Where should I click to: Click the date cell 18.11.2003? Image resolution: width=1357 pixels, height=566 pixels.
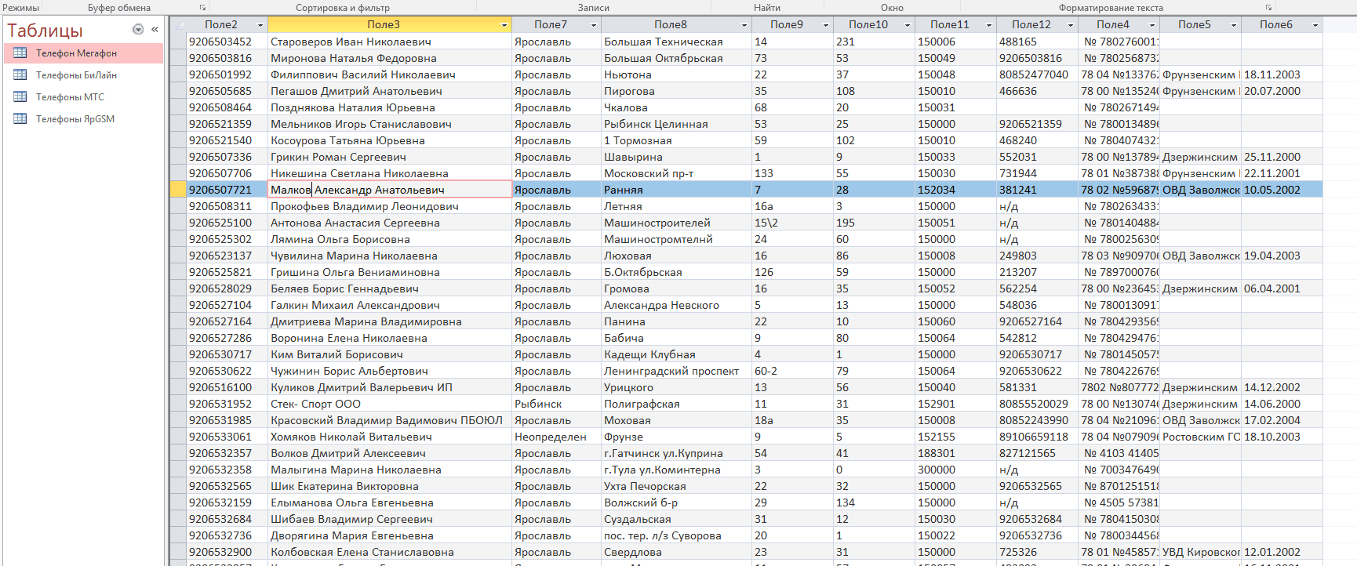pos(1282,74)
